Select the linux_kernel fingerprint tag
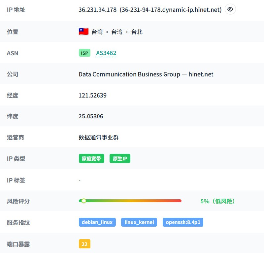This screenshot has height=253, width=264. 139,222
